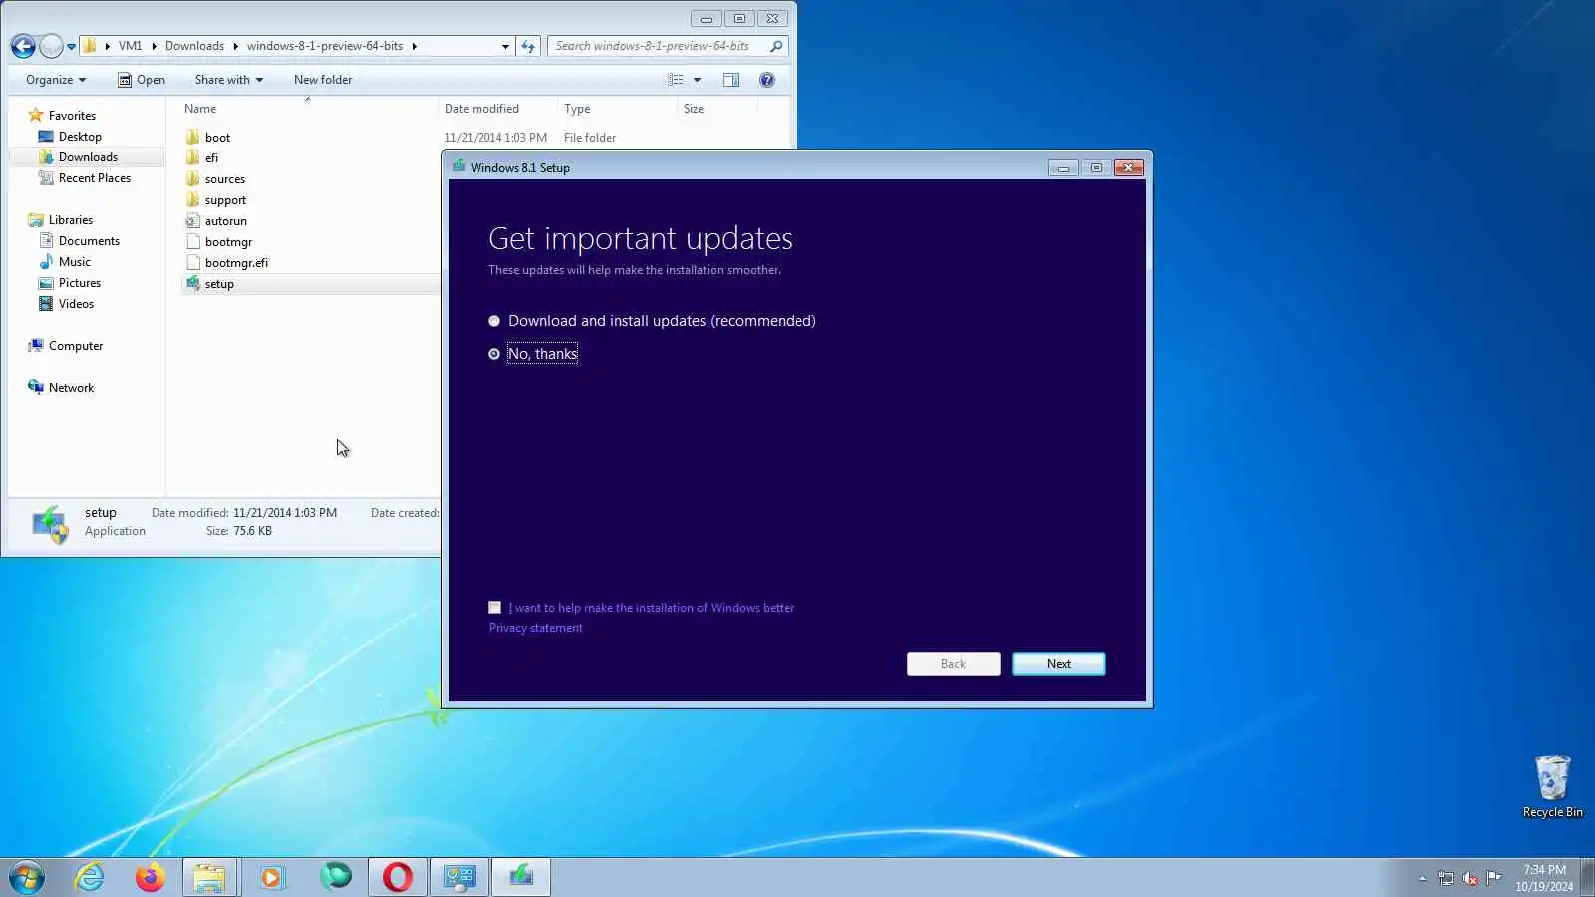
Task: Open the Privacy statement link
Action: 536,628
